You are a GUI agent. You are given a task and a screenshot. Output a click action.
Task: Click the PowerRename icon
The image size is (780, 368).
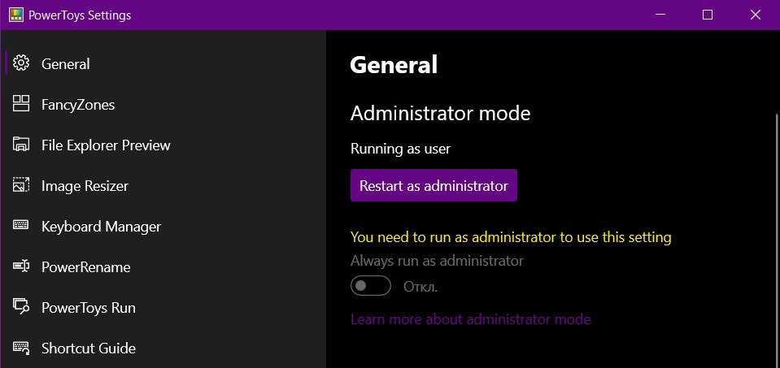pyautogui.click(x=21, y=266)
